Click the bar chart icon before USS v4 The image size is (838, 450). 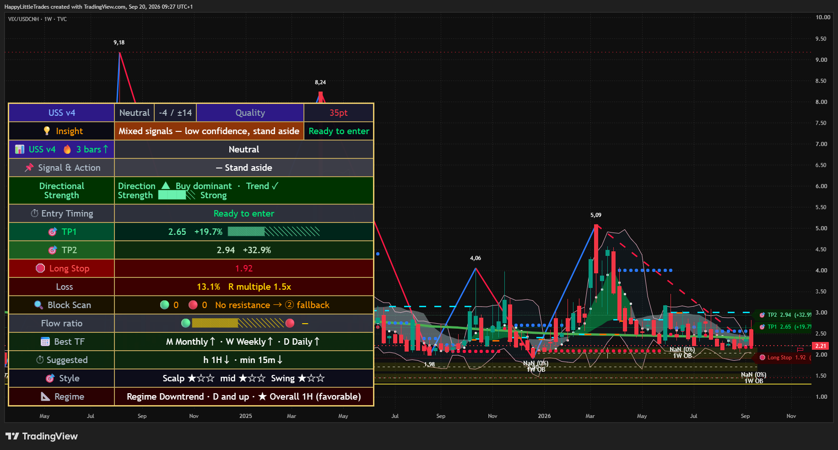(20, 149)
